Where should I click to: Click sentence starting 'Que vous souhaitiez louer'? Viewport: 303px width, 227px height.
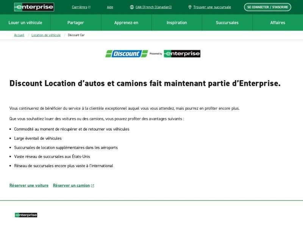(97, 119)
